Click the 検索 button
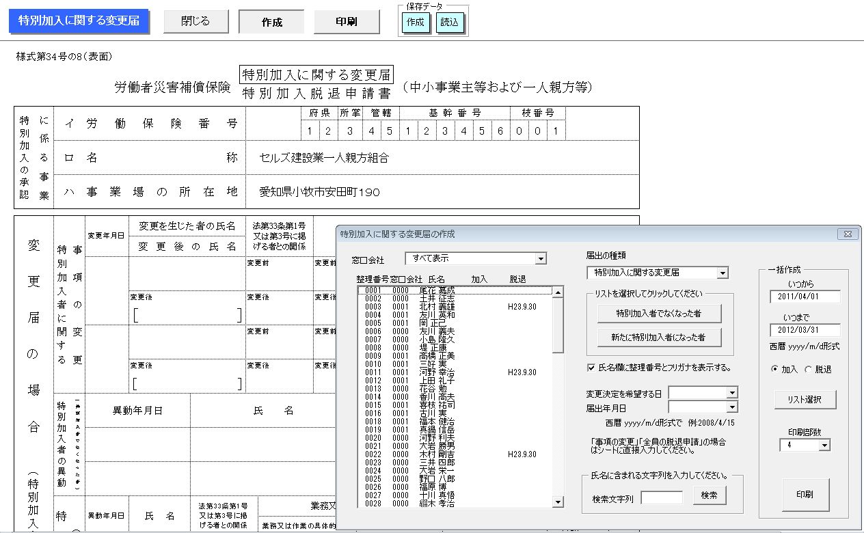Viewport: 864px width, 533px height. (710, 495)
